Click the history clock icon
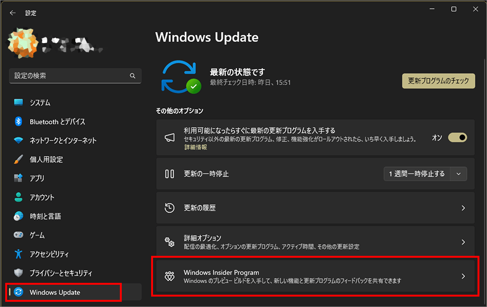This screenshot has height=307, width=487. click(170, 208)
